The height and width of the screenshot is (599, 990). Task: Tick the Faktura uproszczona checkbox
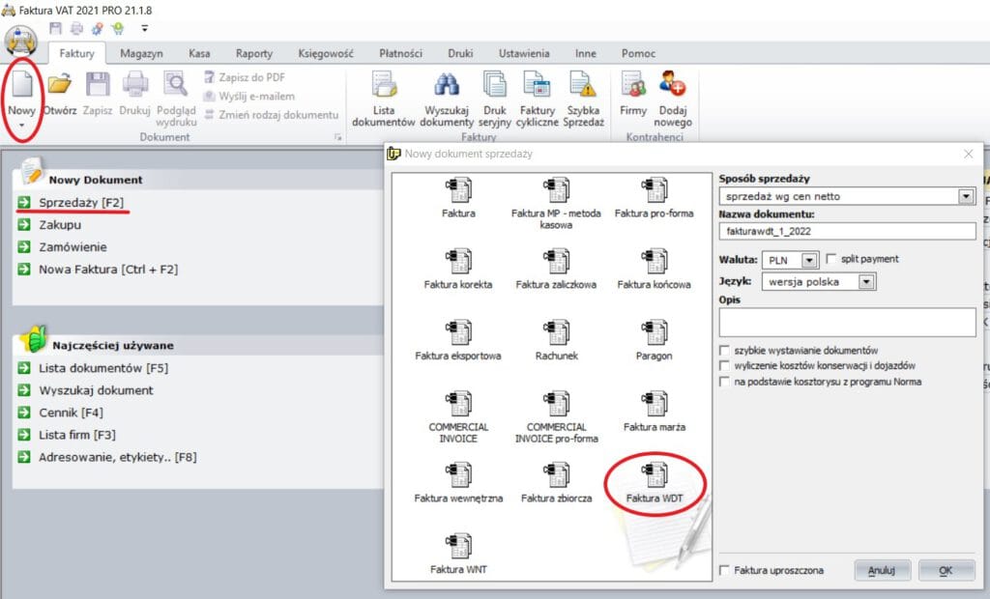725,571
